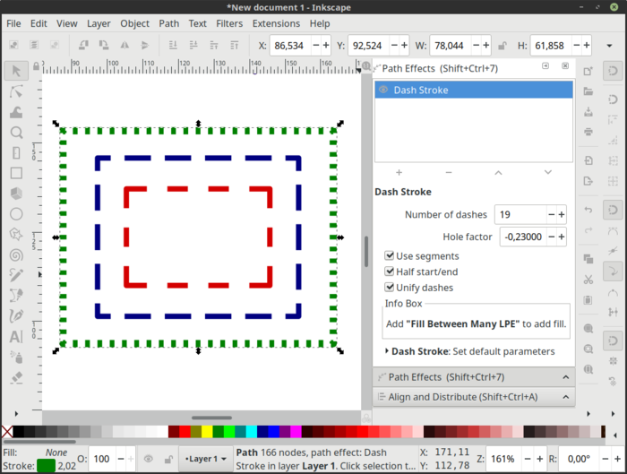The image size is (627, 474).
Task: Pick the Ellipse tool
Action: click(x=16, y=214)
